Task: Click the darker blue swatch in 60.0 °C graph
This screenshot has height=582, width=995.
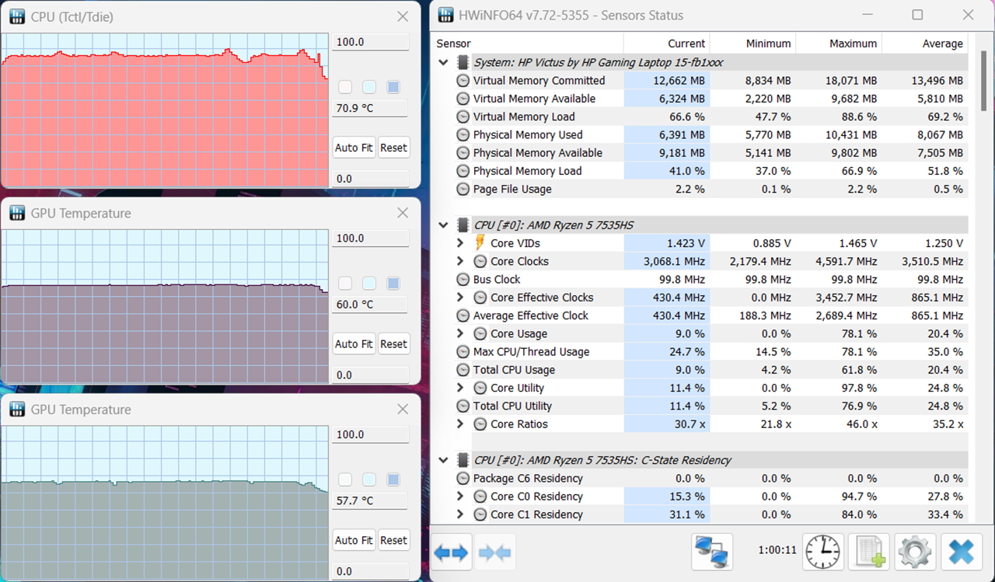Action: pyautogui.click(x=393, y=284)
